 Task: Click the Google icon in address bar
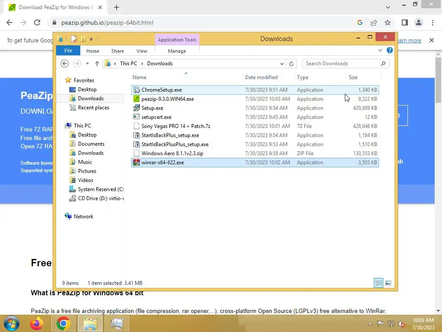pos(360,22)
